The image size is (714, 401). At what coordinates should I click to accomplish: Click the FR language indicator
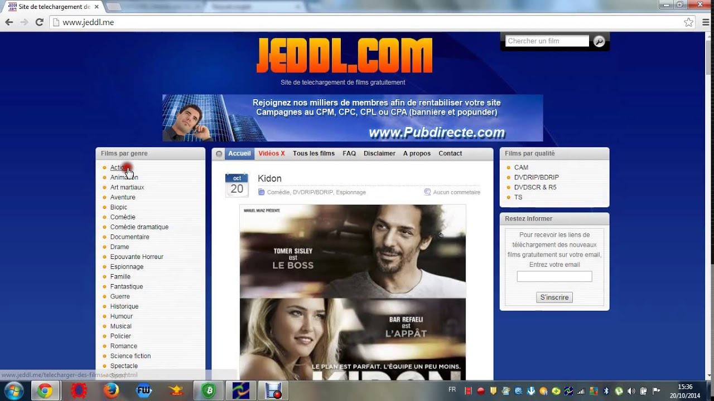(452, 390)
